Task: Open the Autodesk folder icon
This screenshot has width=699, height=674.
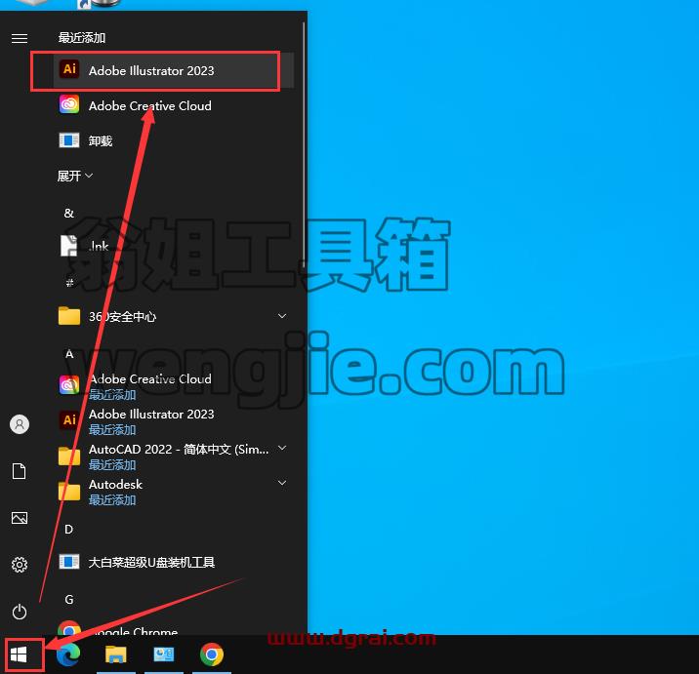Action: click(69, 491)
